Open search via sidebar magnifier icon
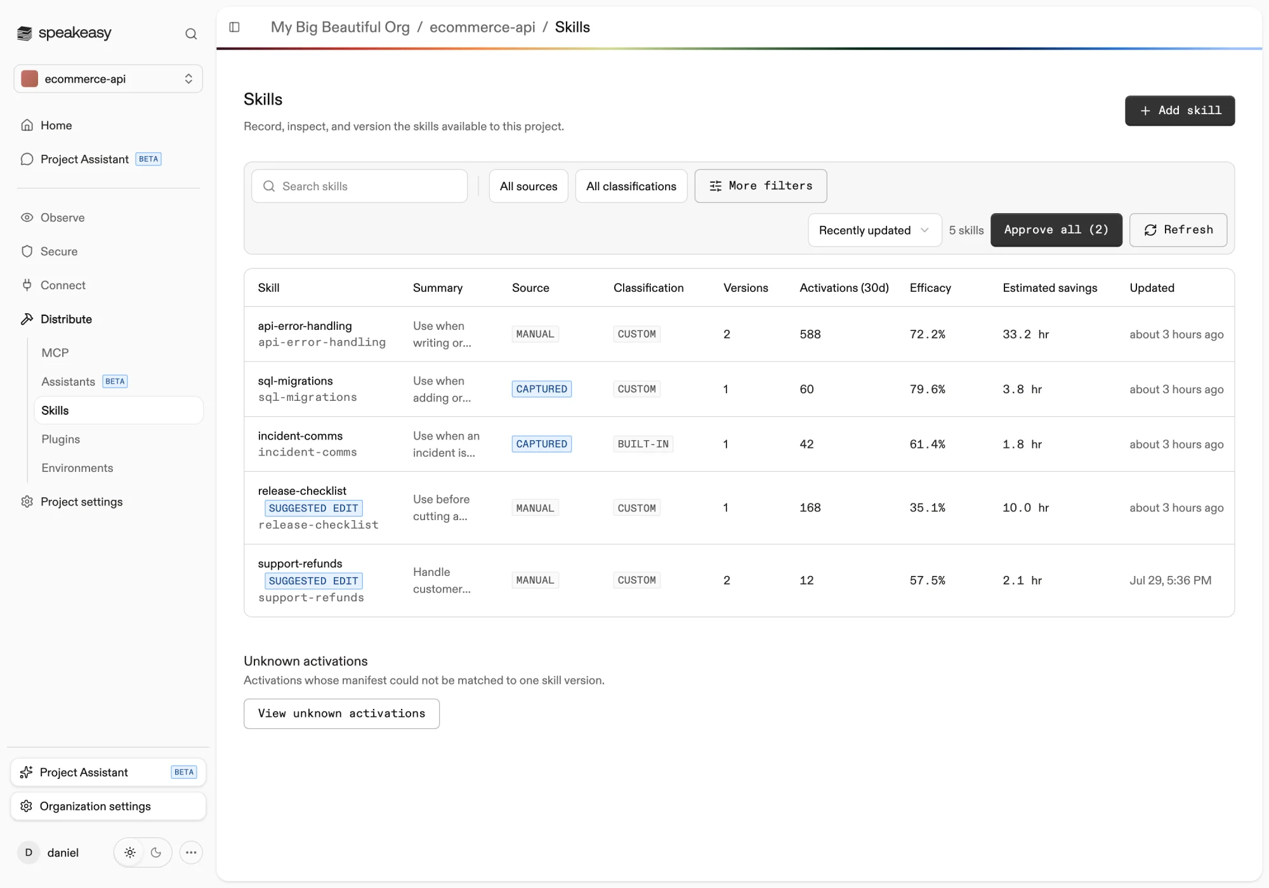Image resolution: width=1269 pixels, height=888 pixels. coord(191,34)
